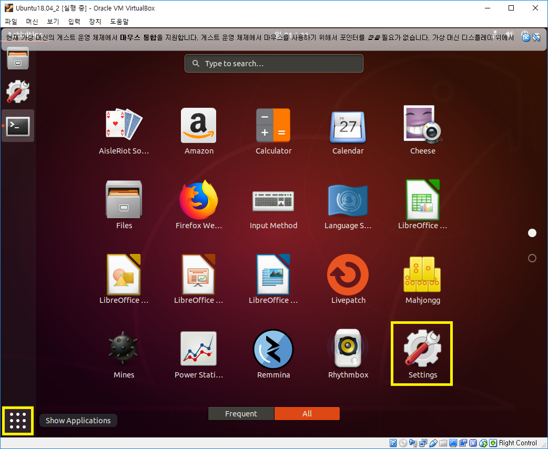Launch the Cheese webcam app
548x449 pixels.
pyautogui.click(x=422, y=131)
